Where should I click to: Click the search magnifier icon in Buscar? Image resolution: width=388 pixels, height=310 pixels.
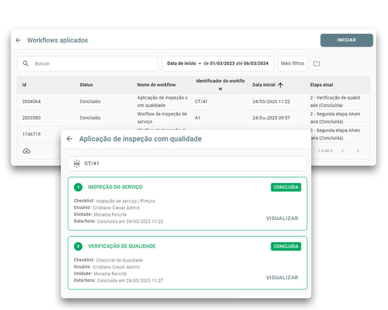point(26,63)
